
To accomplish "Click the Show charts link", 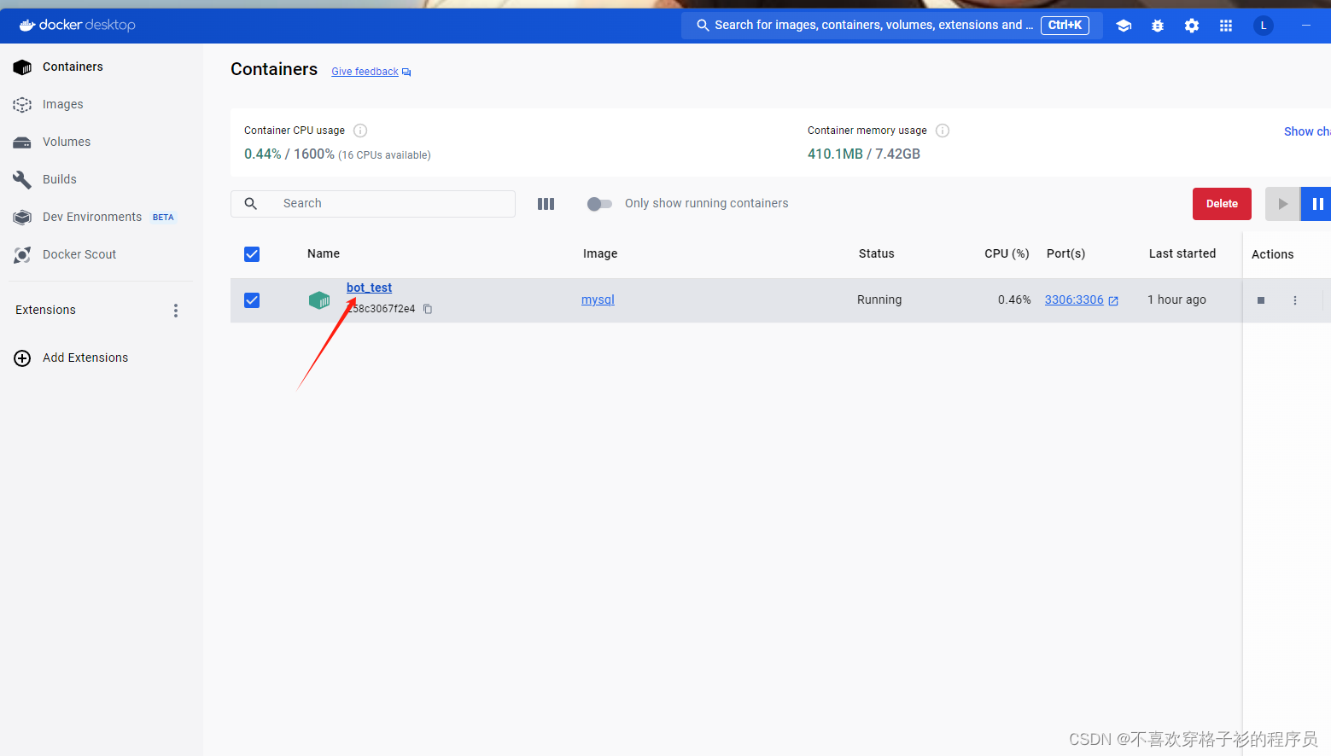I will pos(1307,131).
